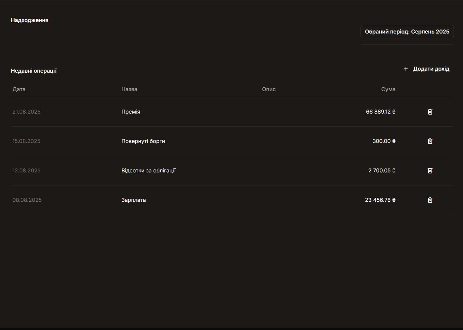This screenshot has height=330, width=463.
Task: Remove the Відсотки за облігації entry
Action: coord(430,171)
